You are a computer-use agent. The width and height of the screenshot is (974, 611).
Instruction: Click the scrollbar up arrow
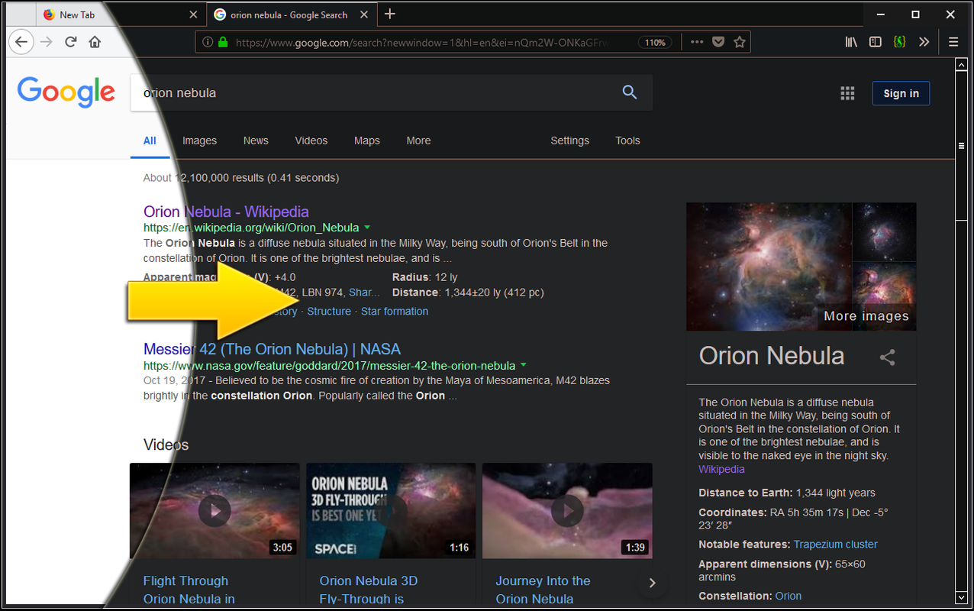(962, 65)
